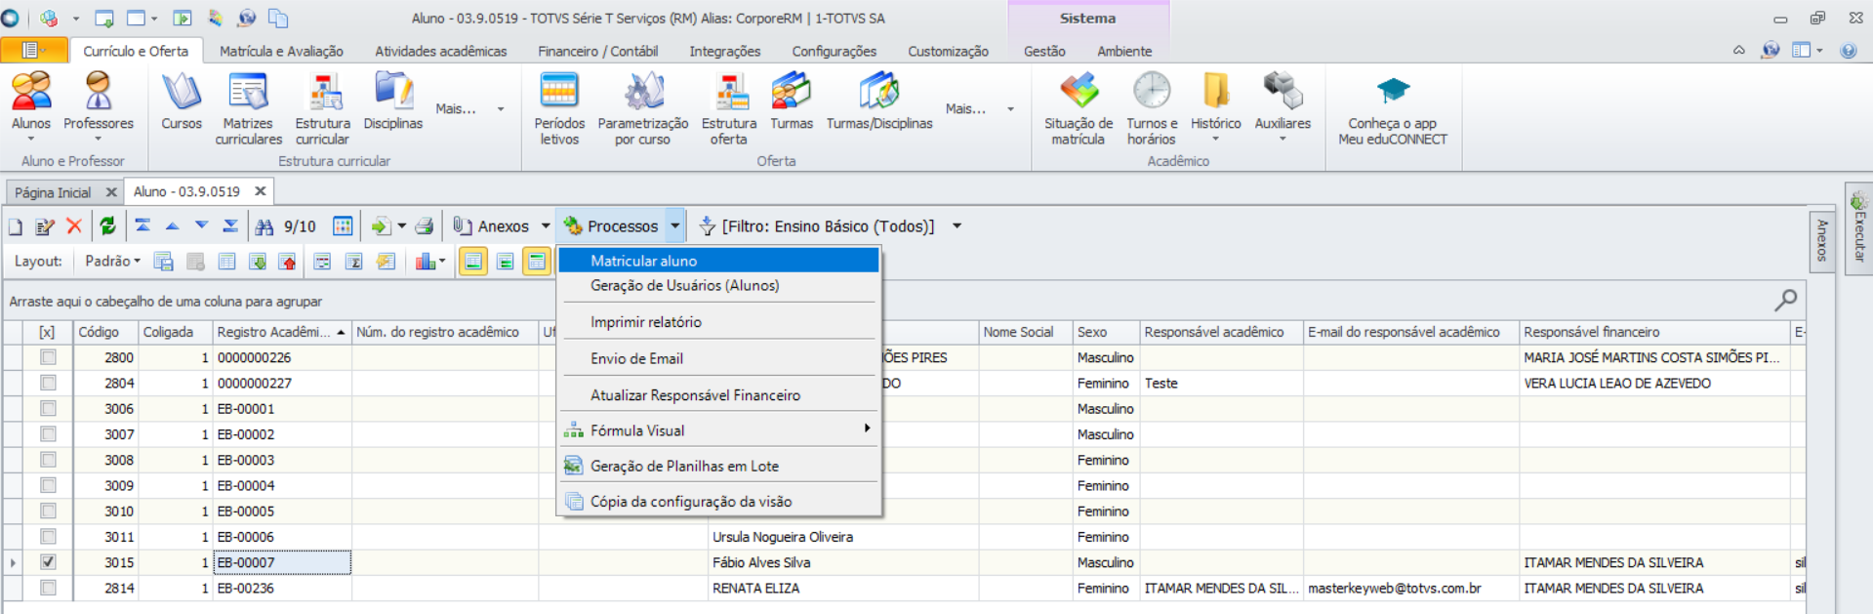Go to first record icon
The height and width of the screenshot is (614, 1873).
143,226
